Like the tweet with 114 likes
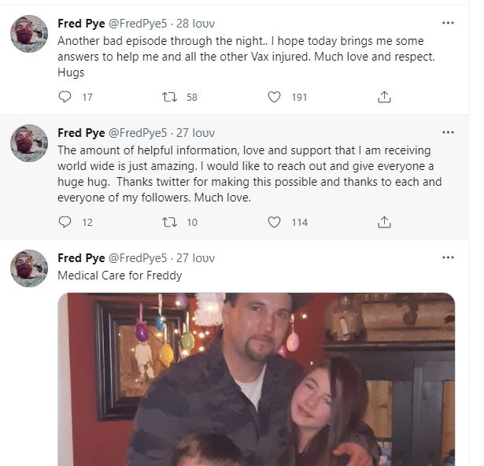 pos(274,222)
